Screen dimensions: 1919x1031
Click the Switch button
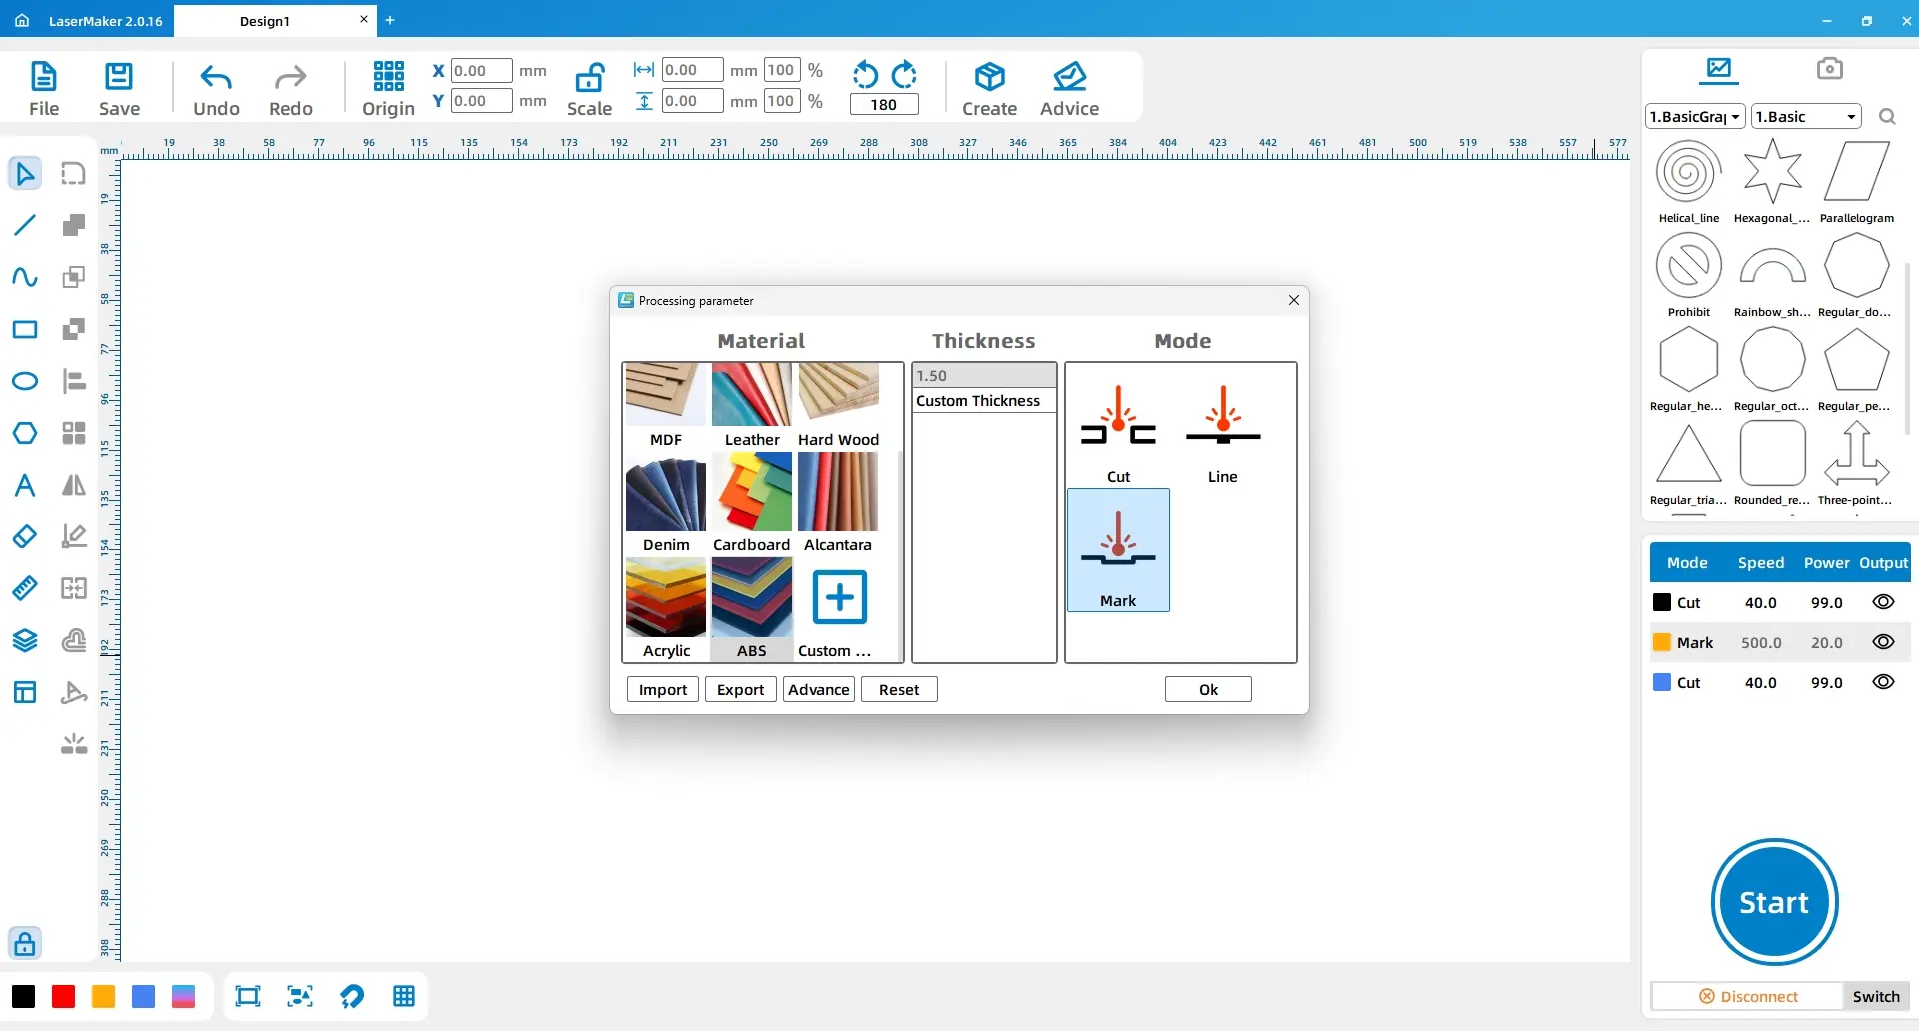tap(1876, 996)
